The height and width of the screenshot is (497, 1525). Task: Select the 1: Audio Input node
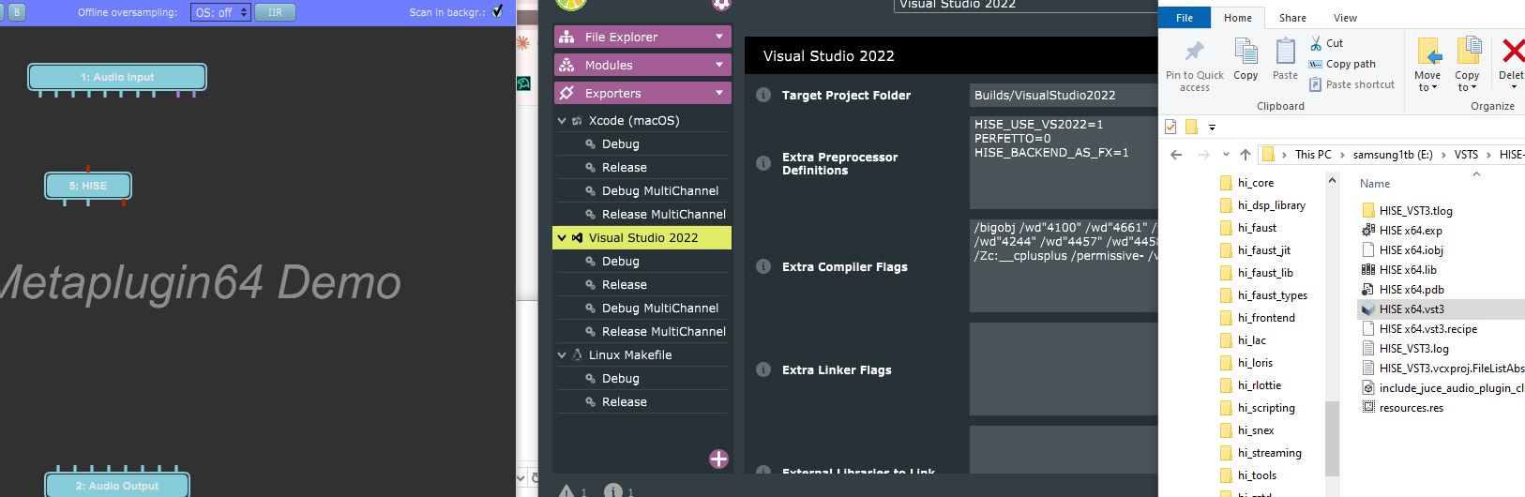pos(117,77)
